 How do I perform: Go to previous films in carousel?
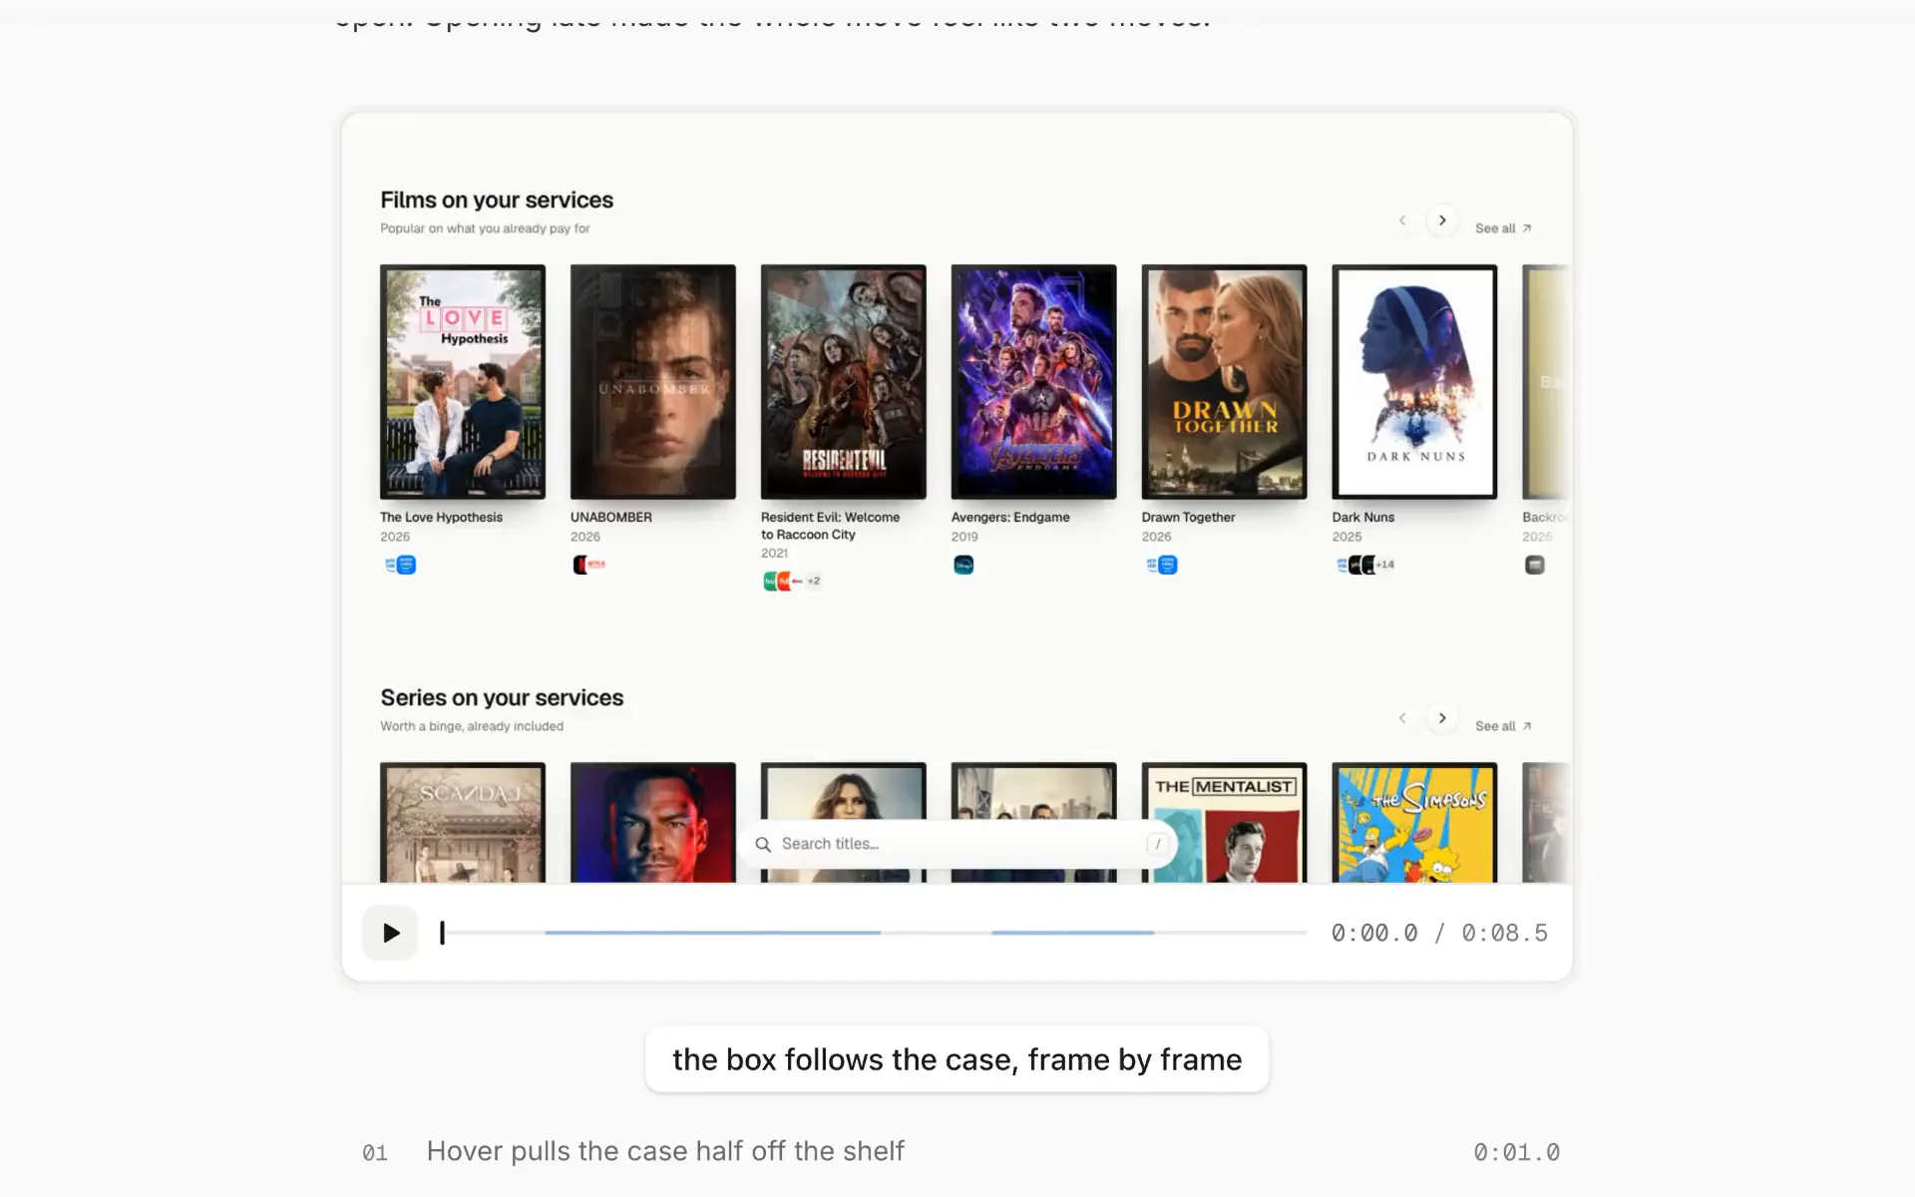[1402, 220]
